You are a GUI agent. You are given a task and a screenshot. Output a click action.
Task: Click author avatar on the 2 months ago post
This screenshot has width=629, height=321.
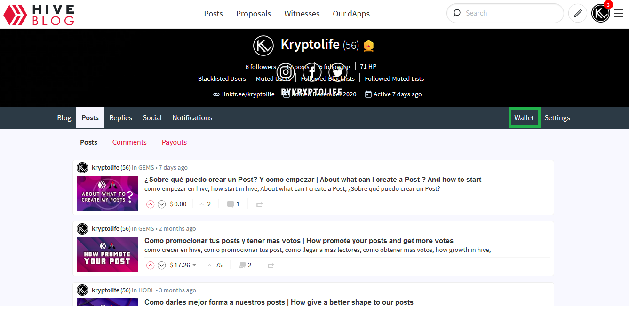pos(82,229)
